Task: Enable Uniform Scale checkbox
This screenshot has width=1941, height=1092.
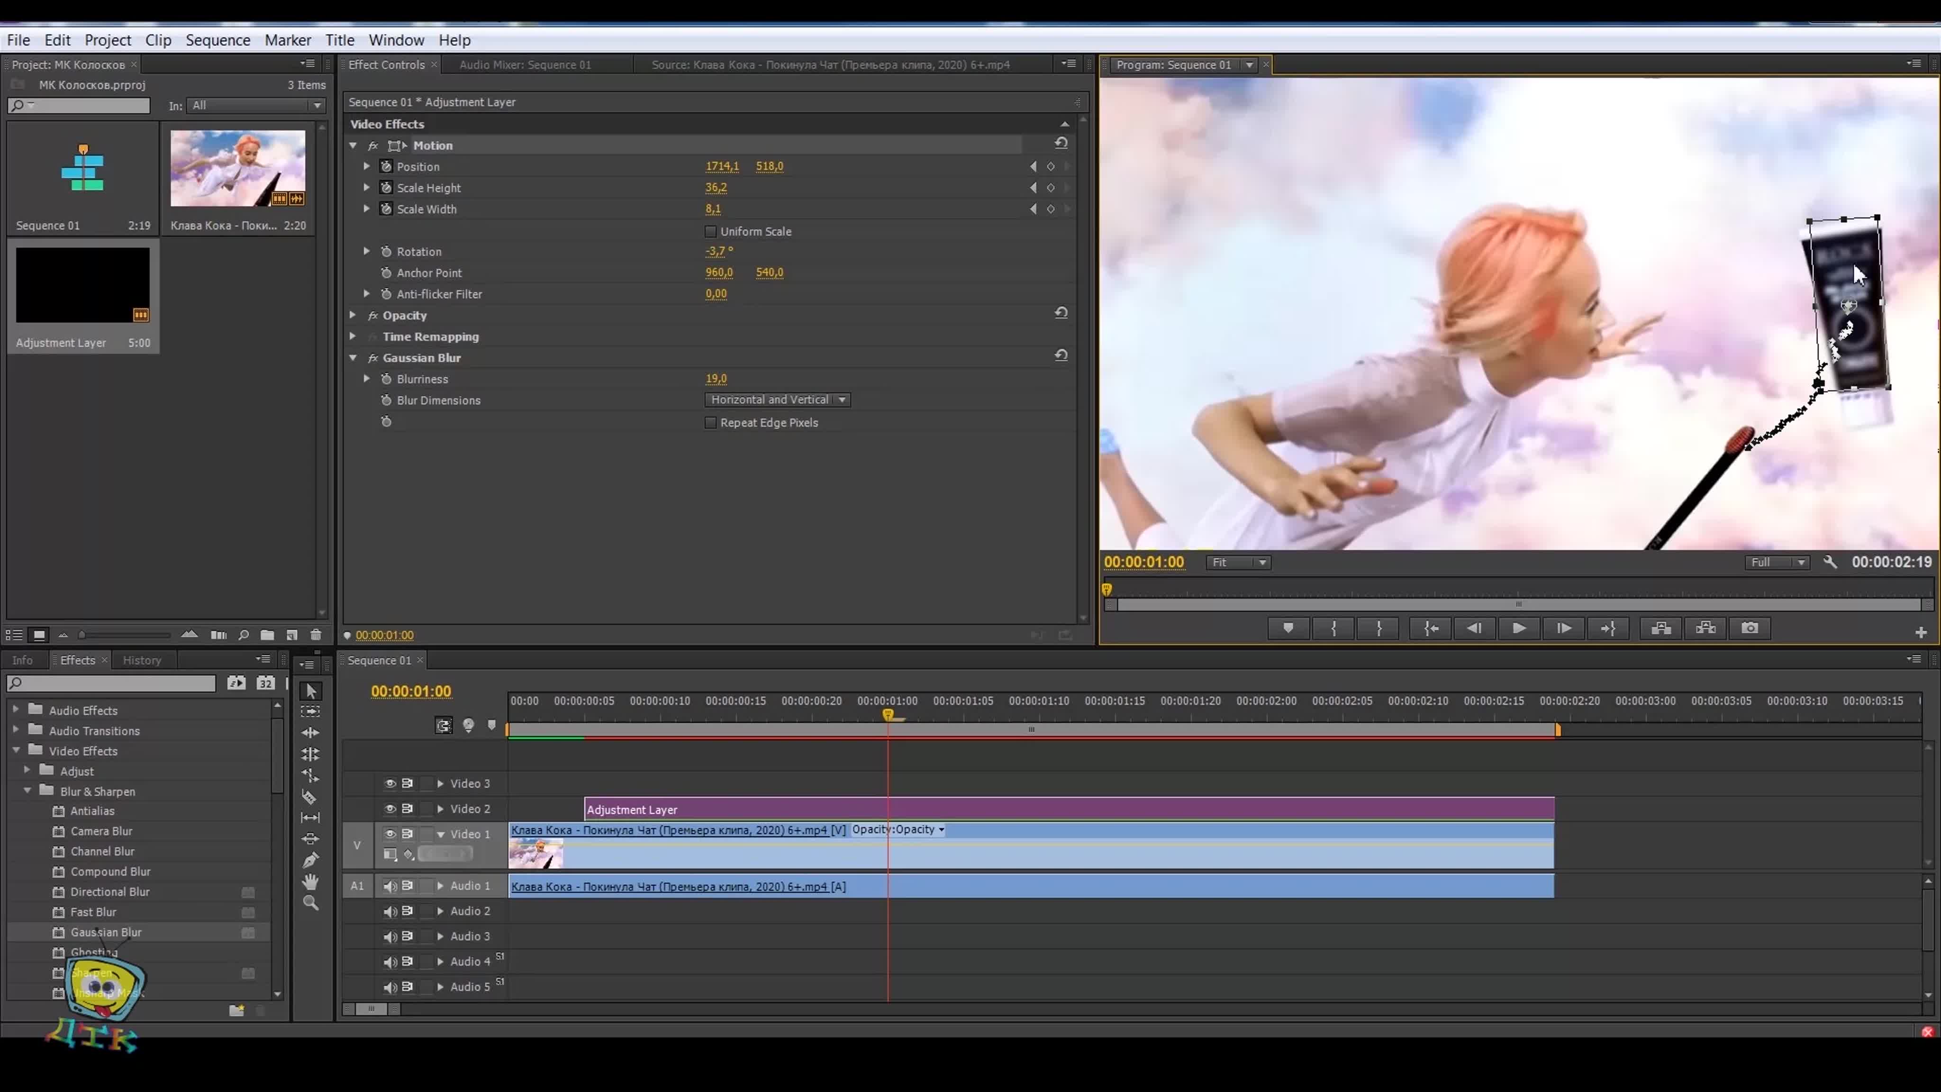Action: [710, 231]
